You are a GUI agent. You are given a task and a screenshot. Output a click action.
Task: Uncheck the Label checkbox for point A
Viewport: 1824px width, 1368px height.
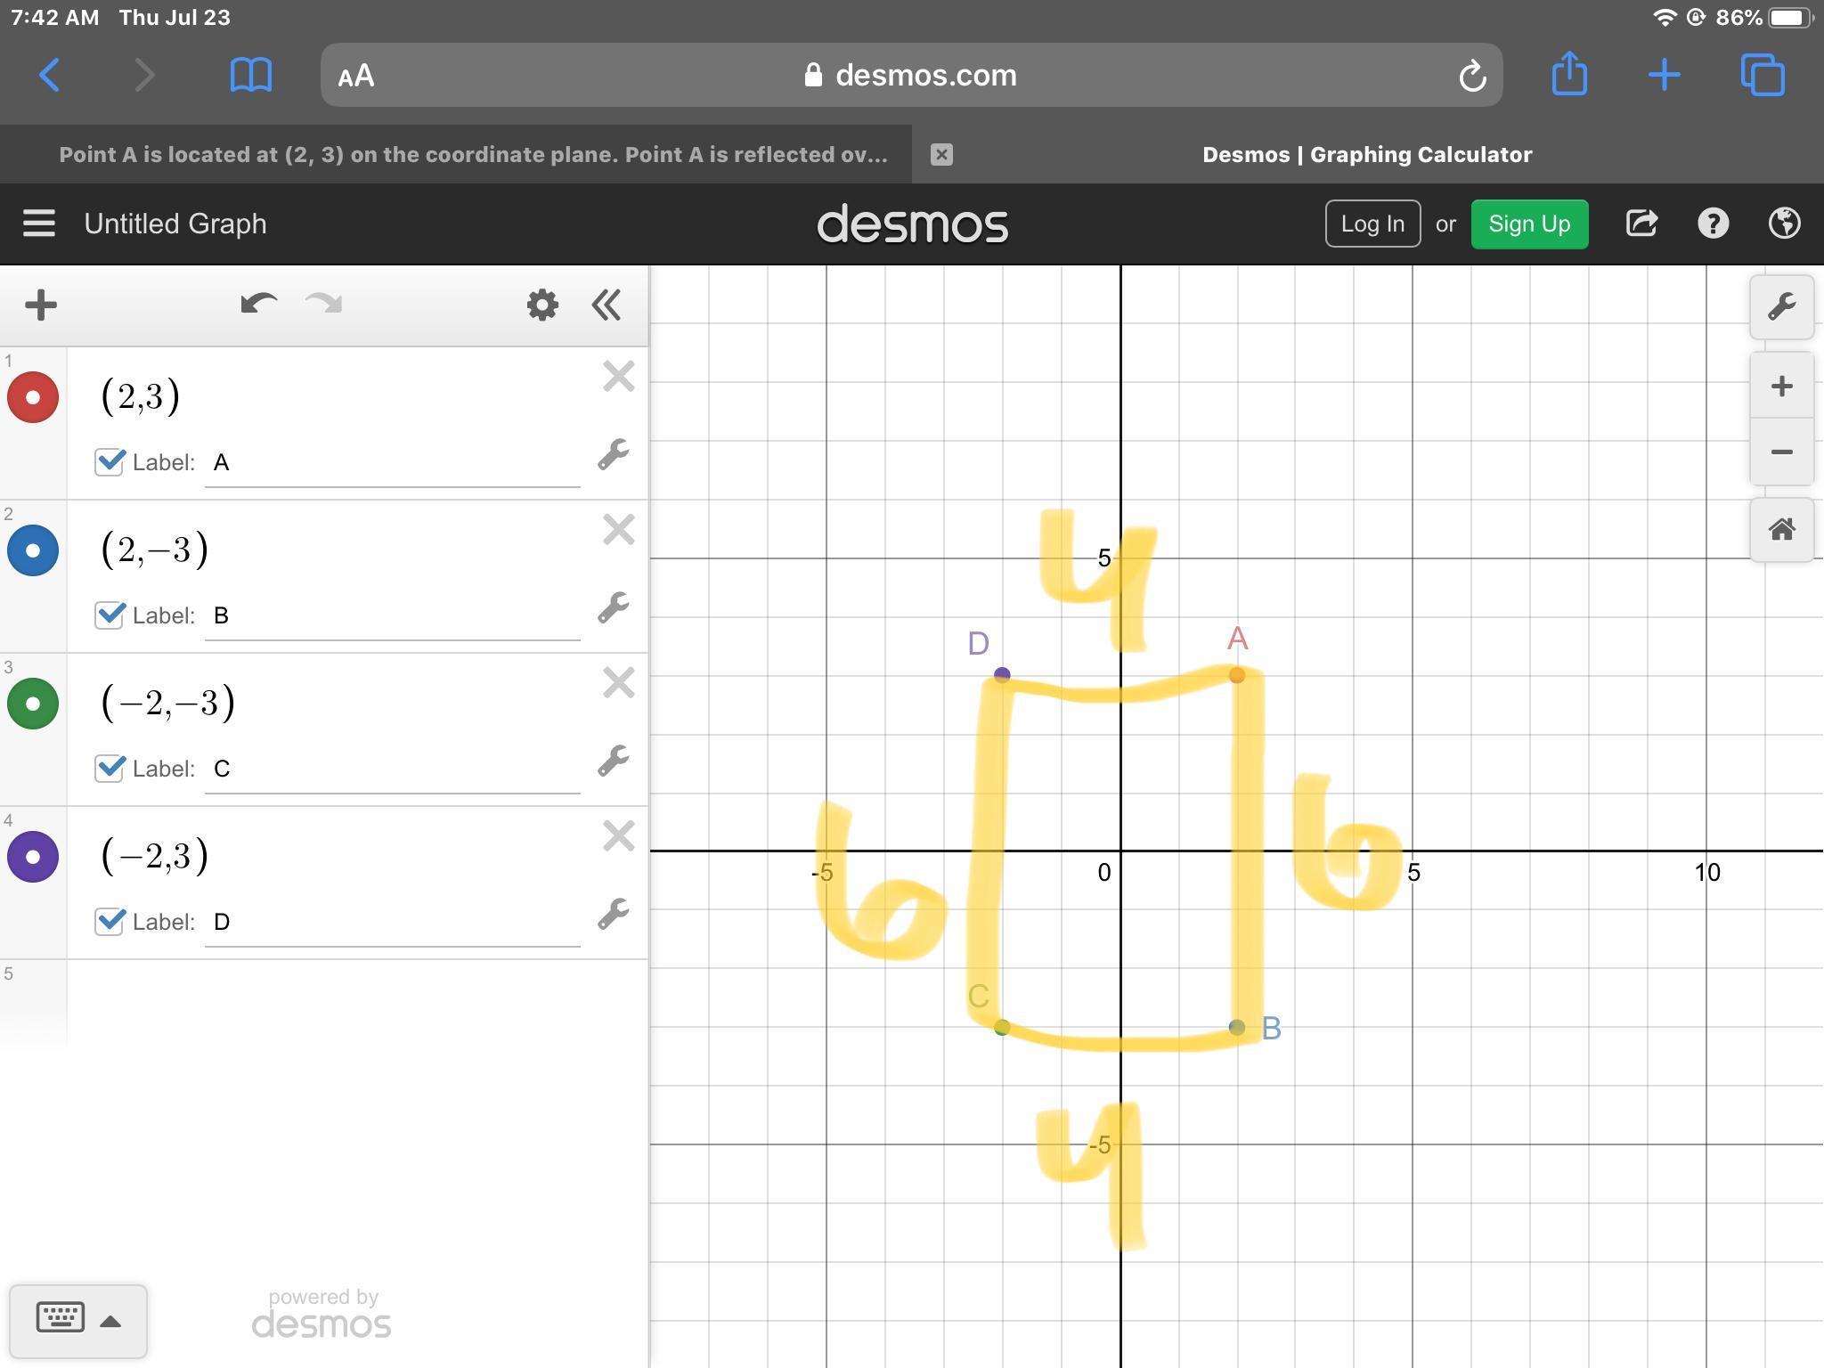(110, 461)
